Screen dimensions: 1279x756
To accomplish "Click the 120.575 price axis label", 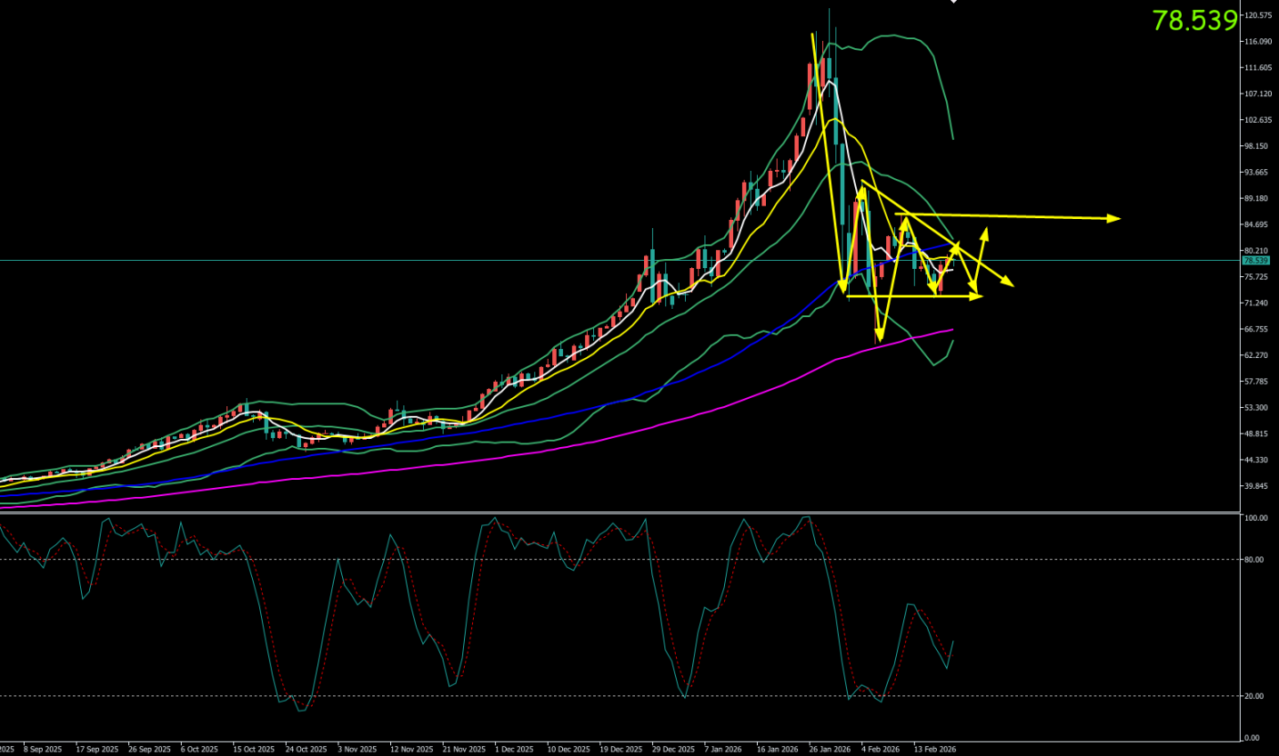I will coord(1257,15).
